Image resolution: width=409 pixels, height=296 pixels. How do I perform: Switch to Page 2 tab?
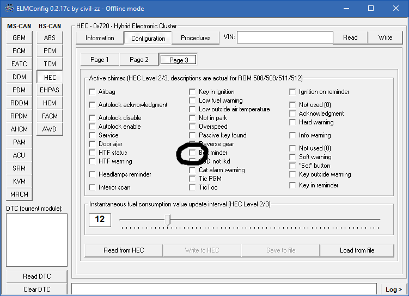click(x=139, y=60)
